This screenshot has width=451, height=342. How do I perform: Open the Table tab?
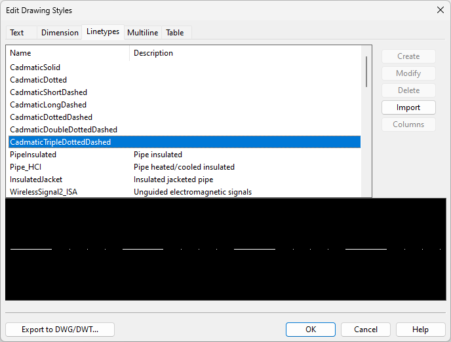[174, 33]
